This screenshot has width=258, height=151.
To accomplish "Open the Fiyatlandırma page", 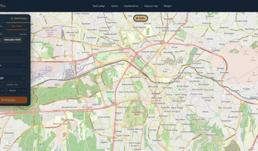I will click(131, 6).
